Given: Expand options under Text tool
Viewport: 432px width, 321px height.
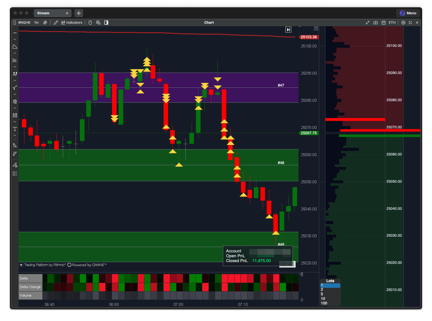Looking at the screenshot, I should point(15,136).
